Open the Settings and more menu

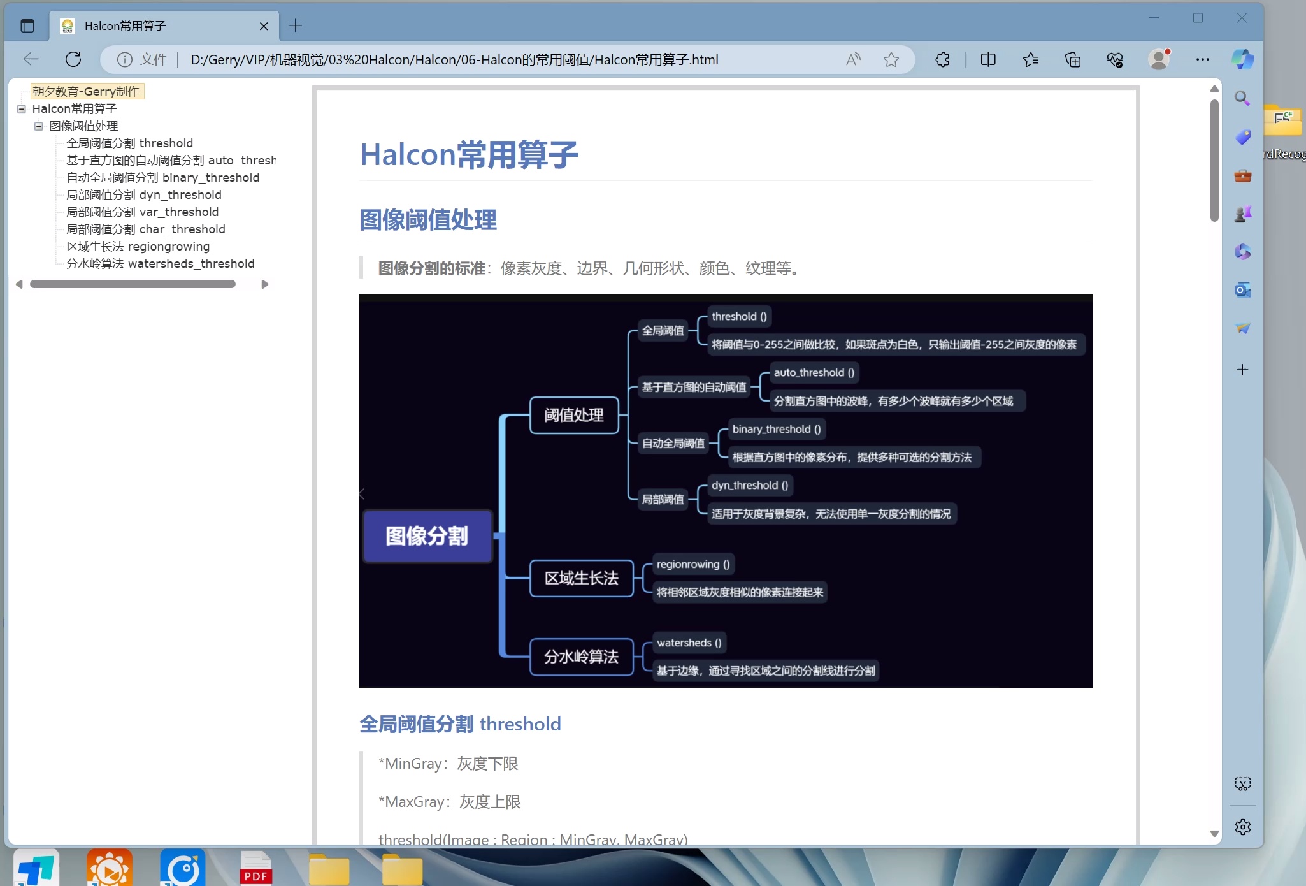1202,59
